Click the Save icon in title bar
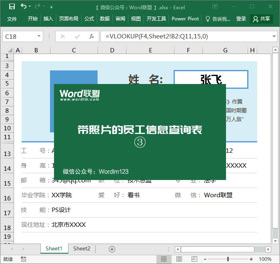 (12, 6)
